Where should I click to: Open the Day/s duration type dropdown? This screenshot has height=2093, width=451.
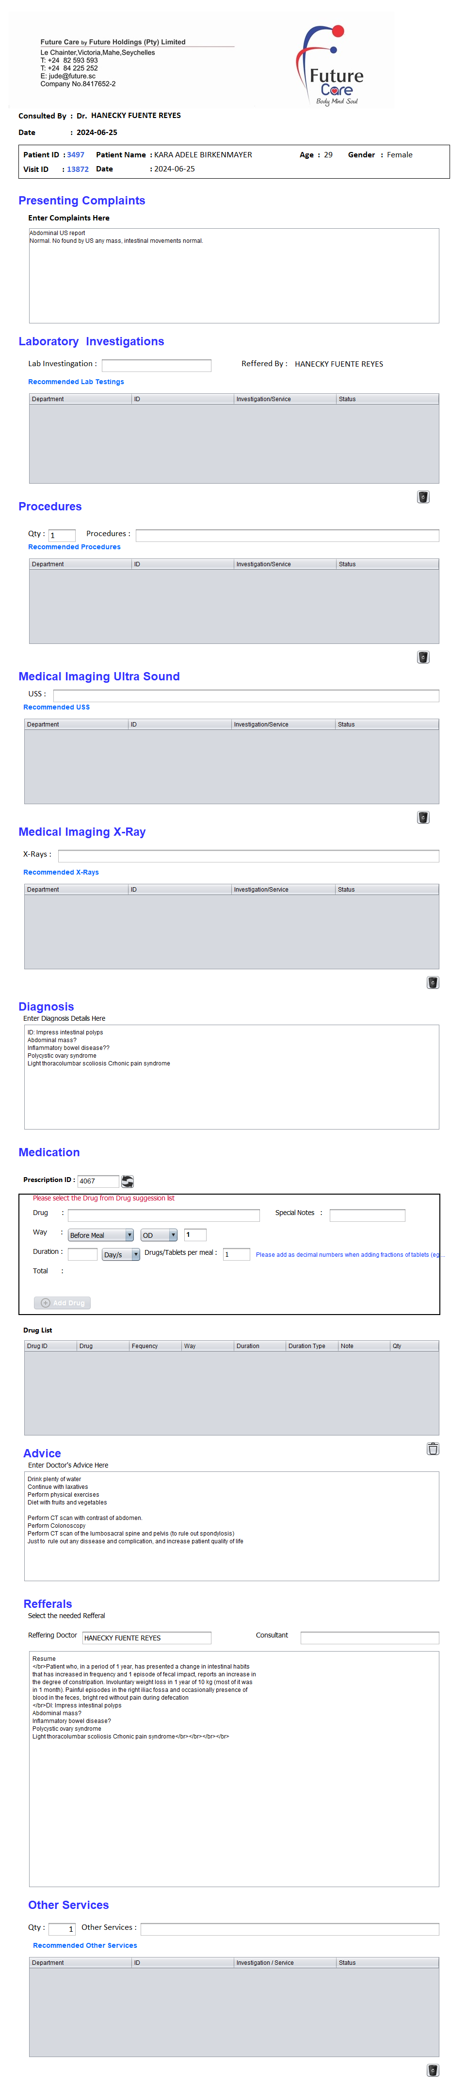(x=121, y=1254)
